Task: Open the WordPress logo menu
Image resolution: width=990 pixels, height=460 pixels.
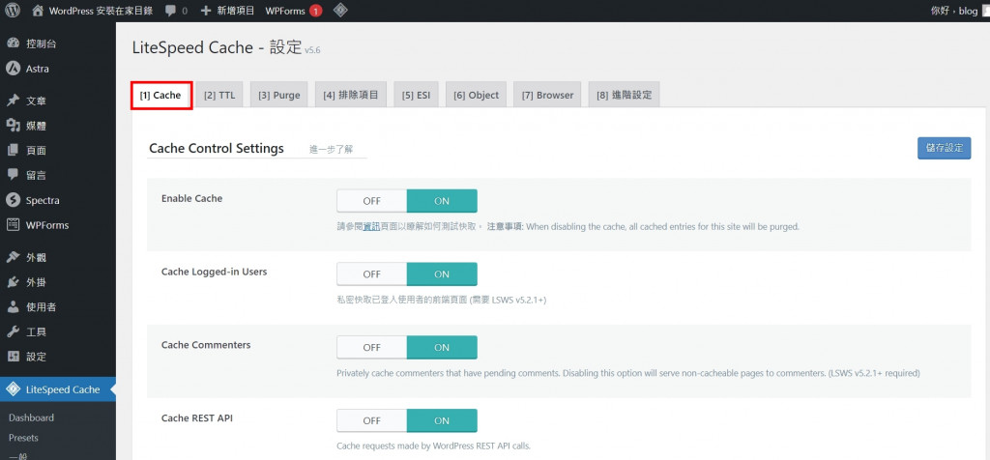Action: pyautogui.click(x=13, y=11)
